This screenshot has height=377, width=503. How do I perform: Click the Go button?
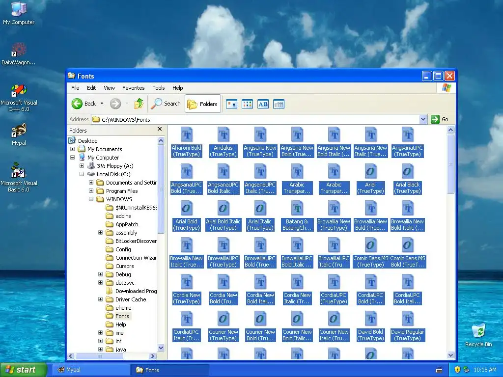[440, 119]
